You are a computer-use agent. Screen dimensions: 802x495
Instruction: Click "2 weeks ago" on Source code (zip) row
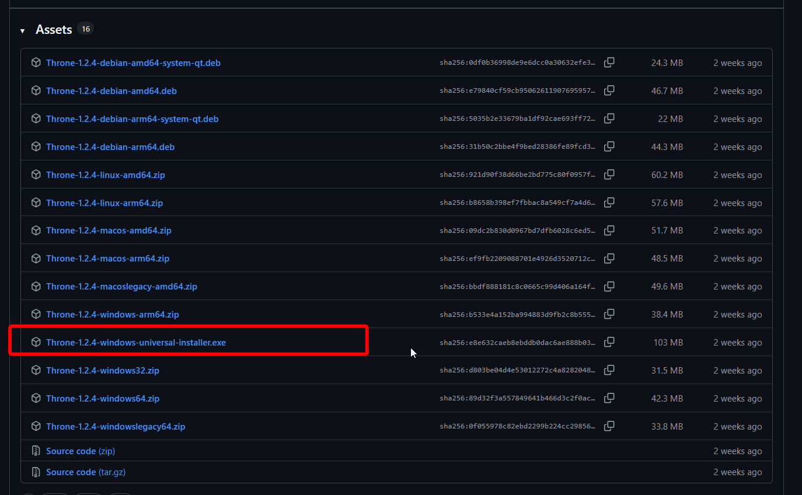tap(738, 451)
